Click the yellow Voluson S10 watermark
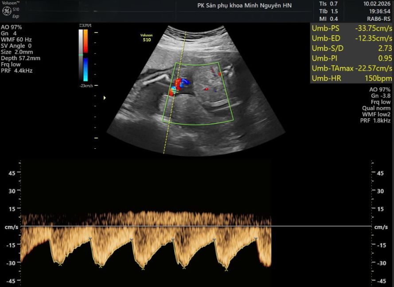Image resolution: width=394 pixels, height=287 pixels. [x=147, y=37]
